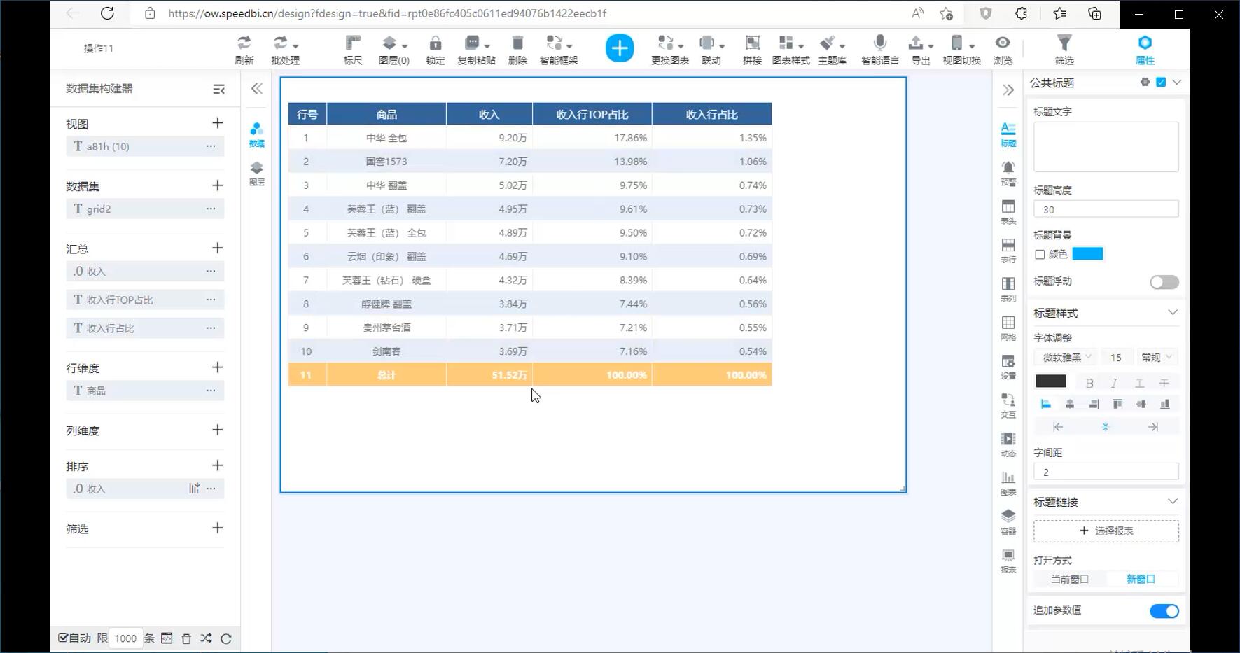1240x653 pixels.
Task: Open the 微软雅黑 font dropdown
Action: (1066, 358)
